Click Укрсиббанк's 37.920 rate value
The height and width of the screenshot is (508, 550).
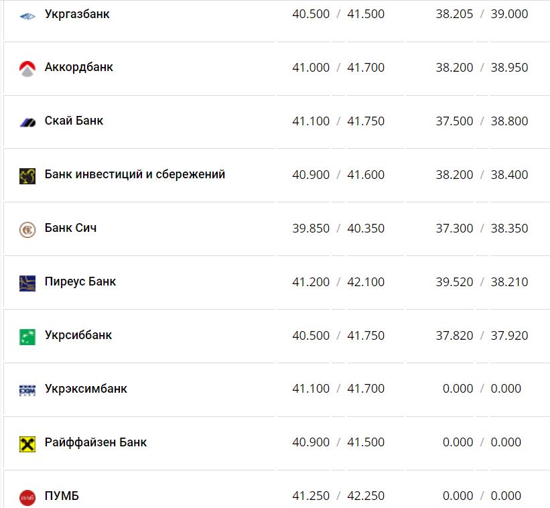509,336
